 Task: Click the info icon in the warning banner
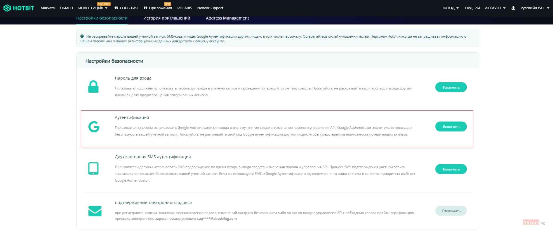coord(82,36)
